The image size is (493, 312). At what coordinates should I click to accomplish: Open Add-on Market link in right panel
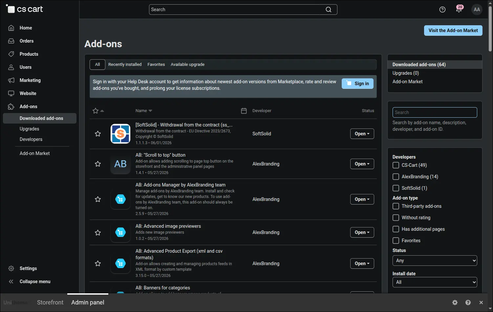click(408, 82)
